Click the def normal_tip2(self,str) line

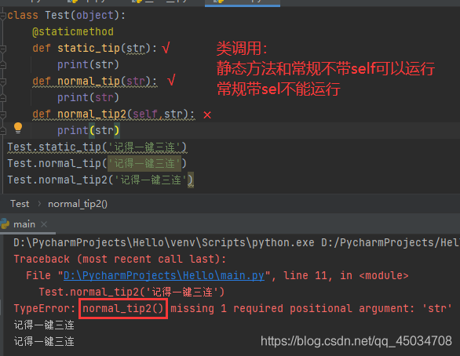[113, 114]
